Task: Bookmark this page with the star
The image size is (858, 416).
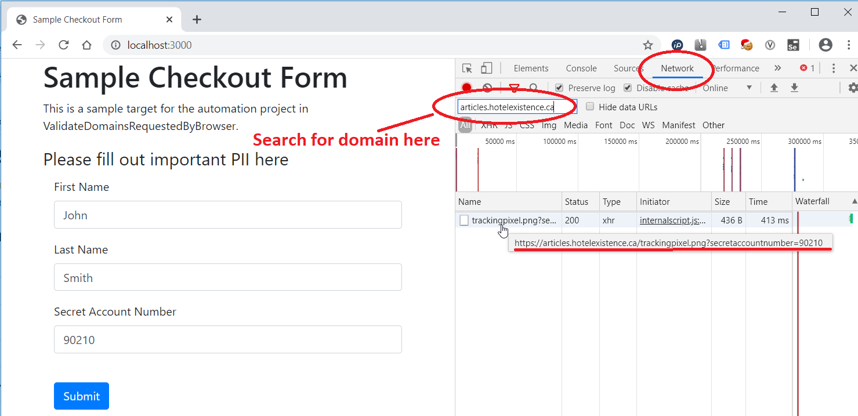Action: tap(647, 45)
